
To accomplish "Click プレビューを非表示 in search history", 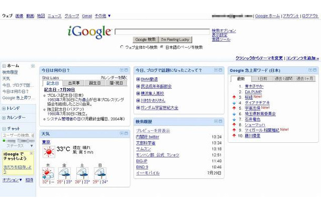I will tap(153, 131).
